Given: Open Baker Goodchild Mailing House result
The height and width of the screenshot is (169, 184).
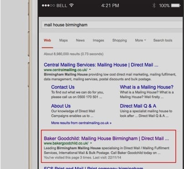Looking at the screenshot, I should pyautogui.click(x=106, y=138).
